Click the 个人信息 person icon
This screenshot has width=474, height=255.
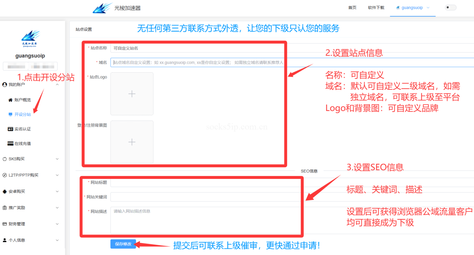(5, 240)
